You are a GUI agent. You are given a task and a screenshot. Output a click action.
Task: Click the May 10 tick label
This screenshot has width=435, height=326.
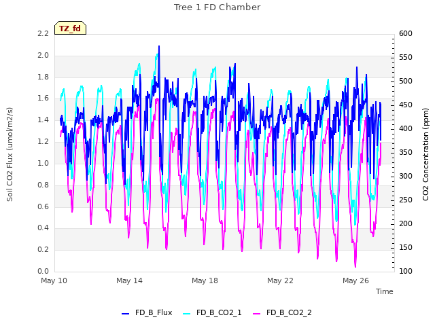coord(54,280)
